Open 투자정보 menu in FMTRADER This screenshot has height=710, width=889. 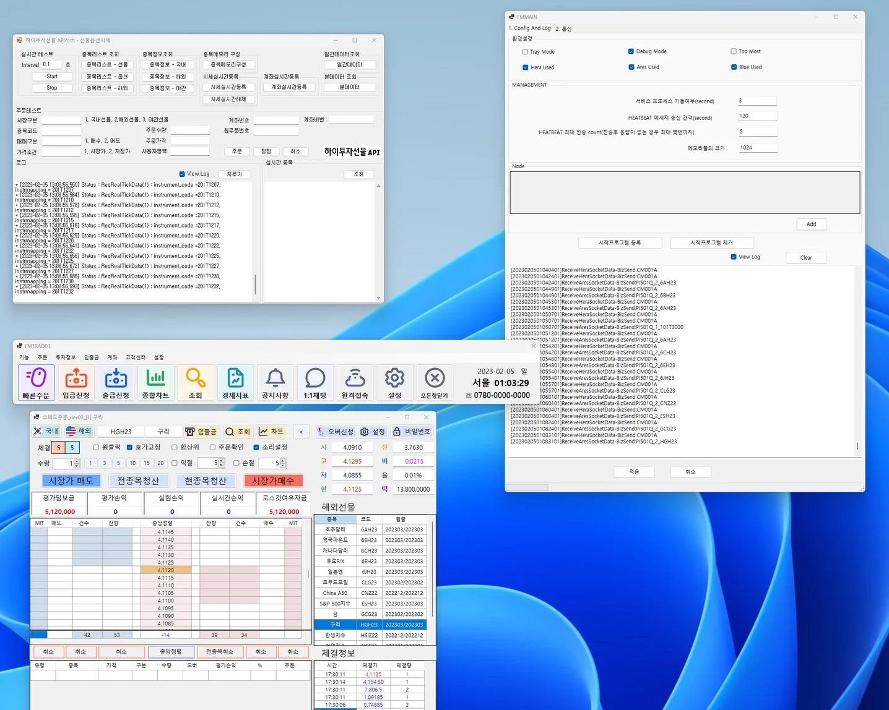tap(66, 357)
